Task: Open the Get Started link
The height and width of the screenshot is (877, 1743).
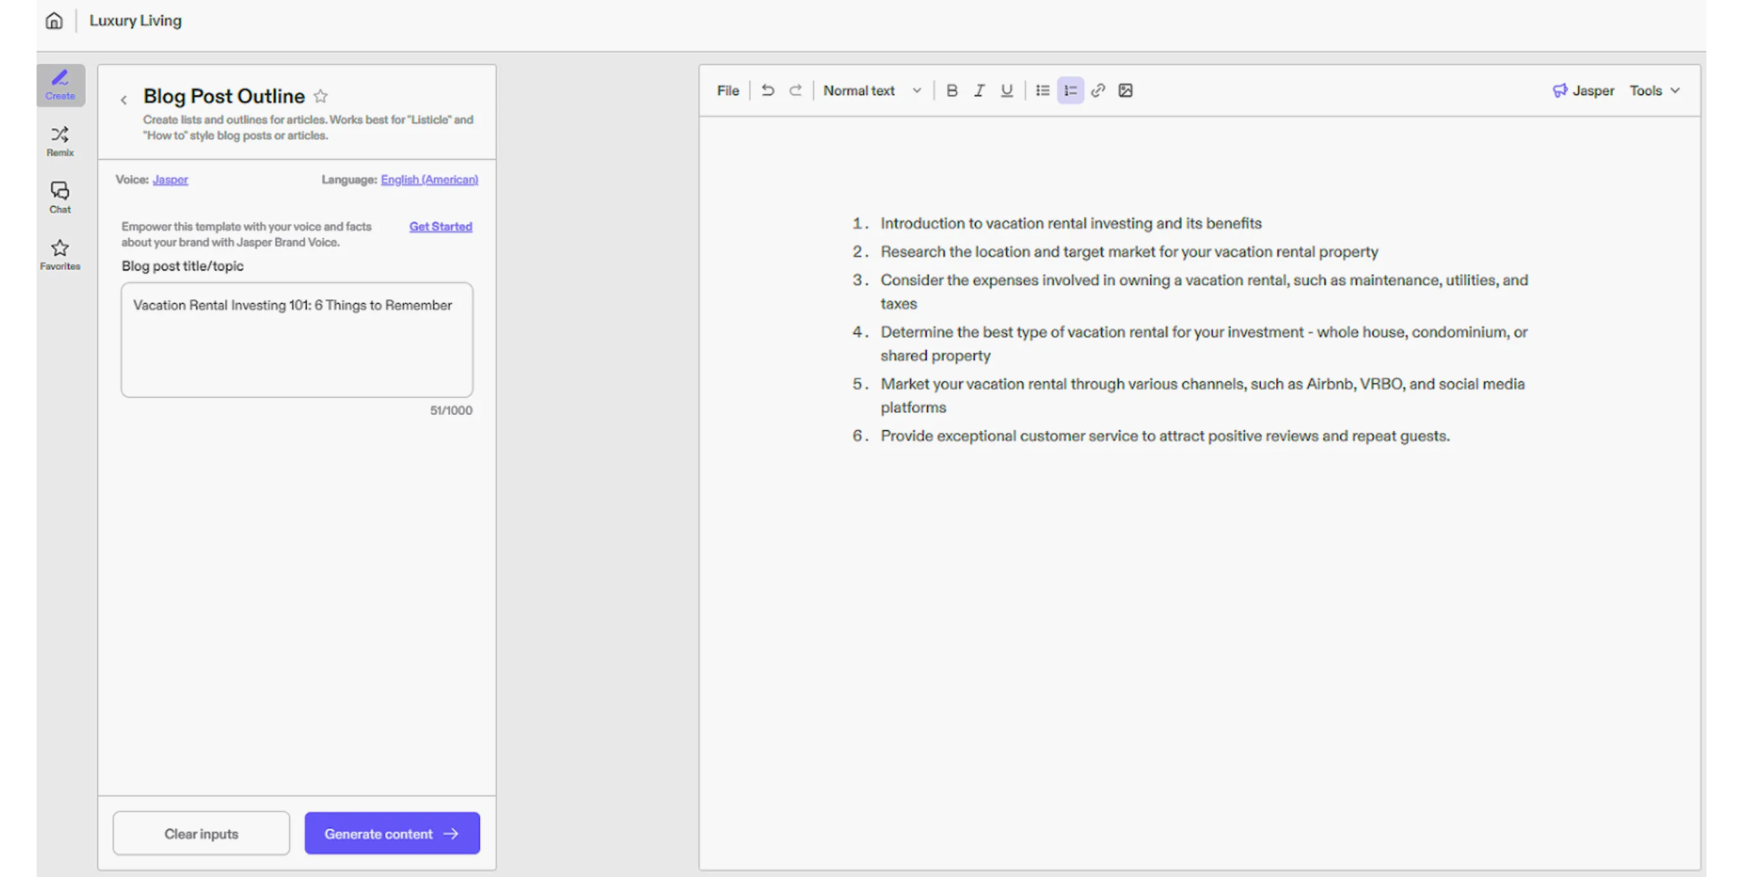Action: (x=441, y=226)
